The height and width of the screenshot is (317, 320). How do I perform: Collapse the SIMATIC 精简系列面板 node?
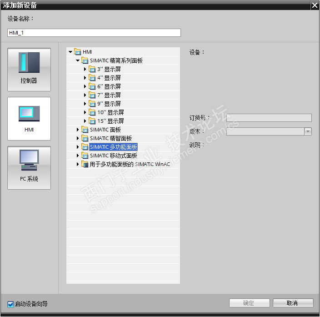point(78,60)
